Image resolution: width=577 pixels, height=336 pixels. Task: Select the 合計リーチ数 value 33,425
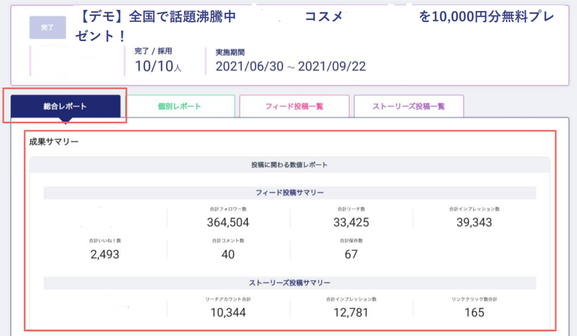351,222
